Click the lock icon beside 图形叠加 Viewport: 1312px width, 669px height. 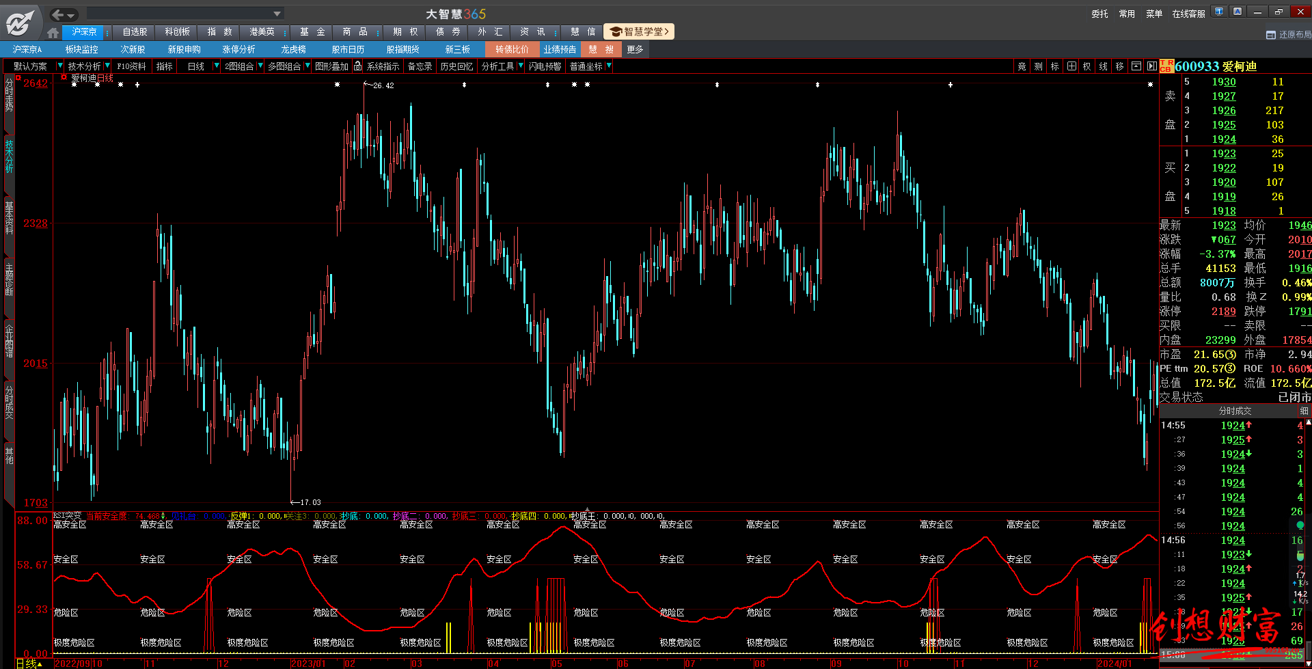click(x=357, y=66)
